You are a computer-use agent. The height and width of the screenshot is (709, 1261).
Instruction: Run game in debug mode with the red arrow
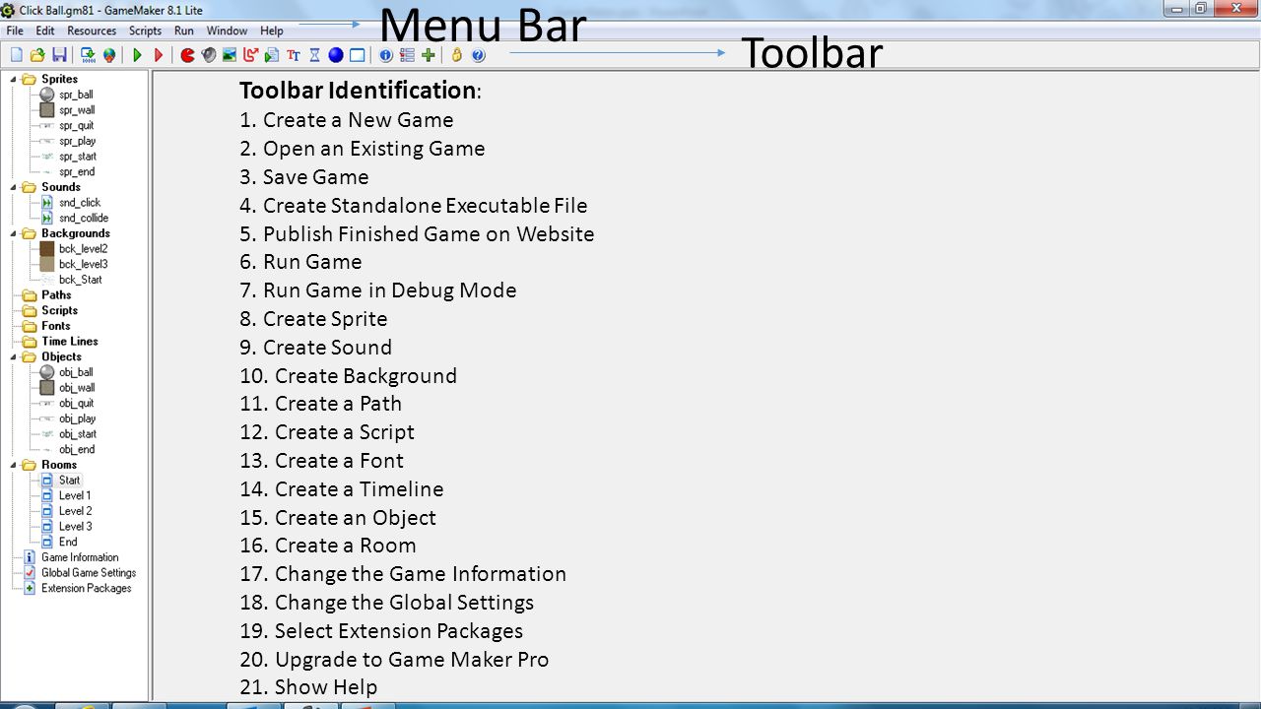click(x=159, y=55)
